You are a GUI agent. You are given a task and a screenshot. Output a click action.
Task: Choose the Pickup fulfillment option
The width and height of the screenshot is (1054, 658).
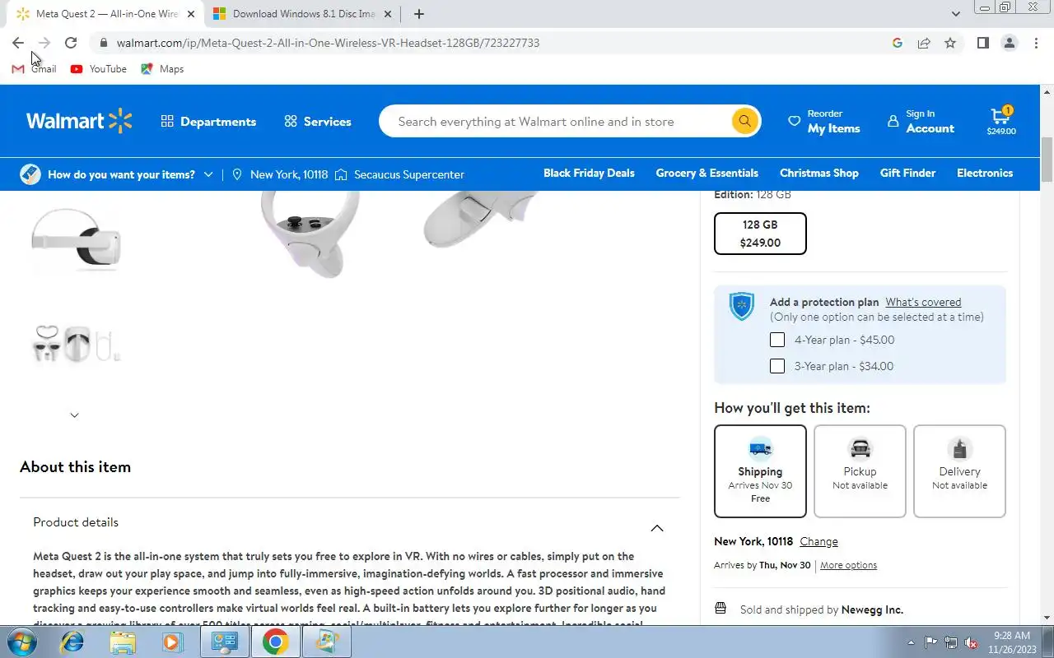[x=860, y=471]
